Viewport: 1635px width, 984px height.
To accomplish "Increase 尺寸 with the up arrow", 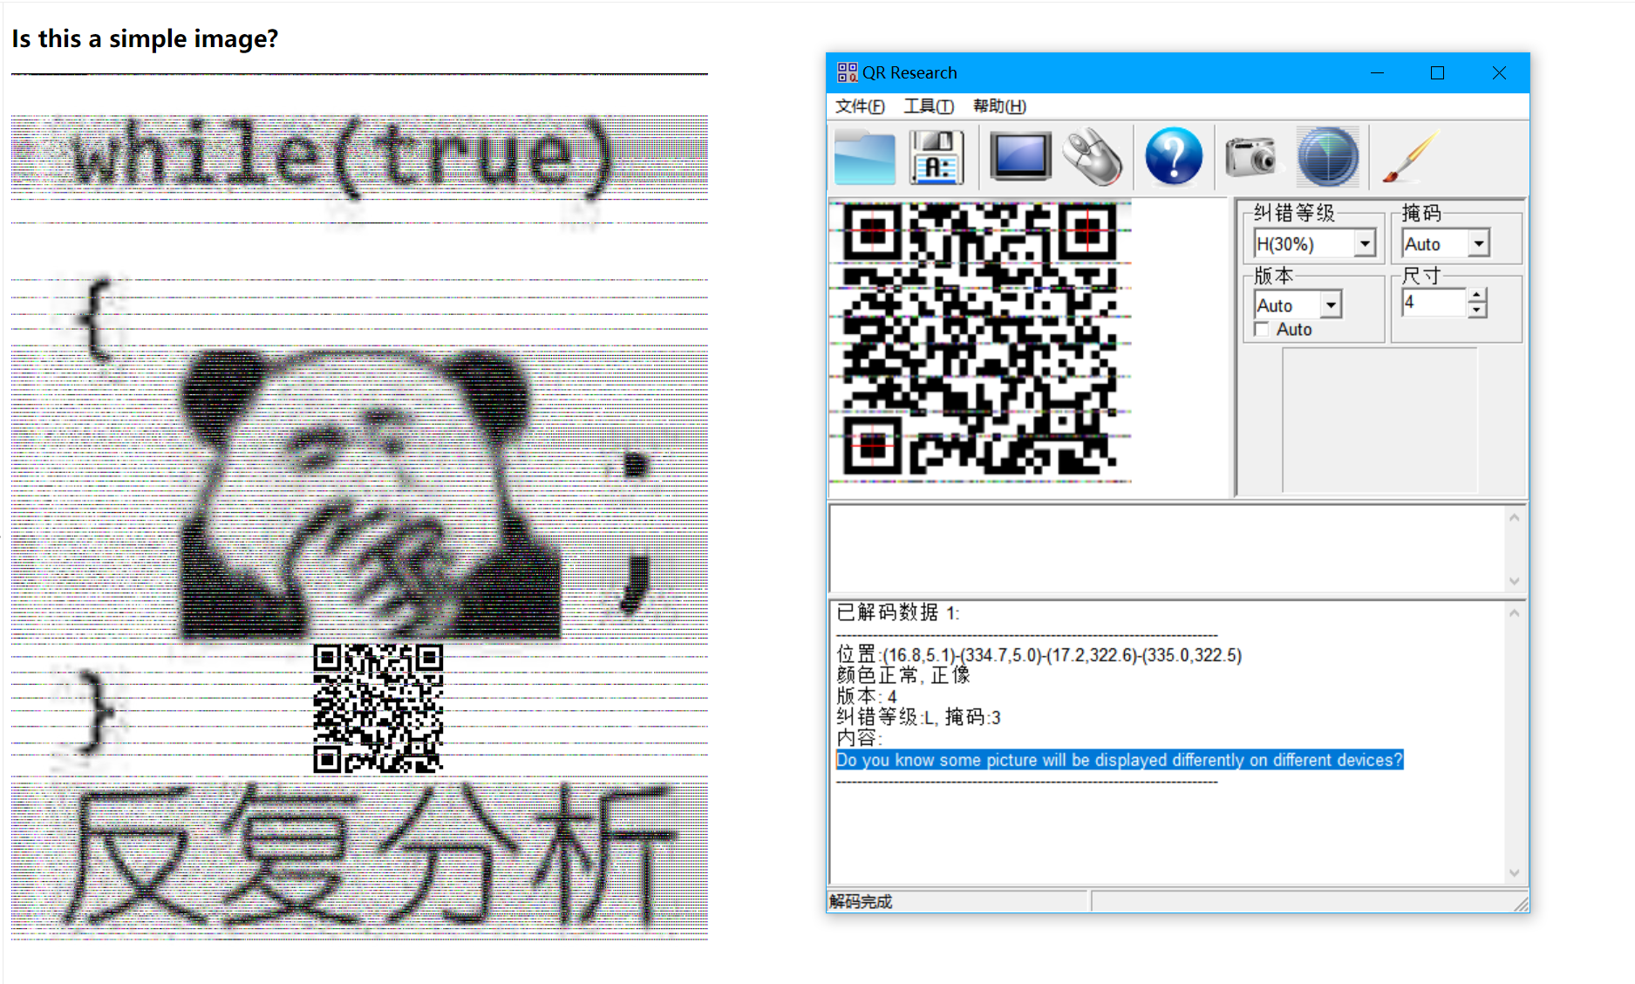I will (1476, 296).
